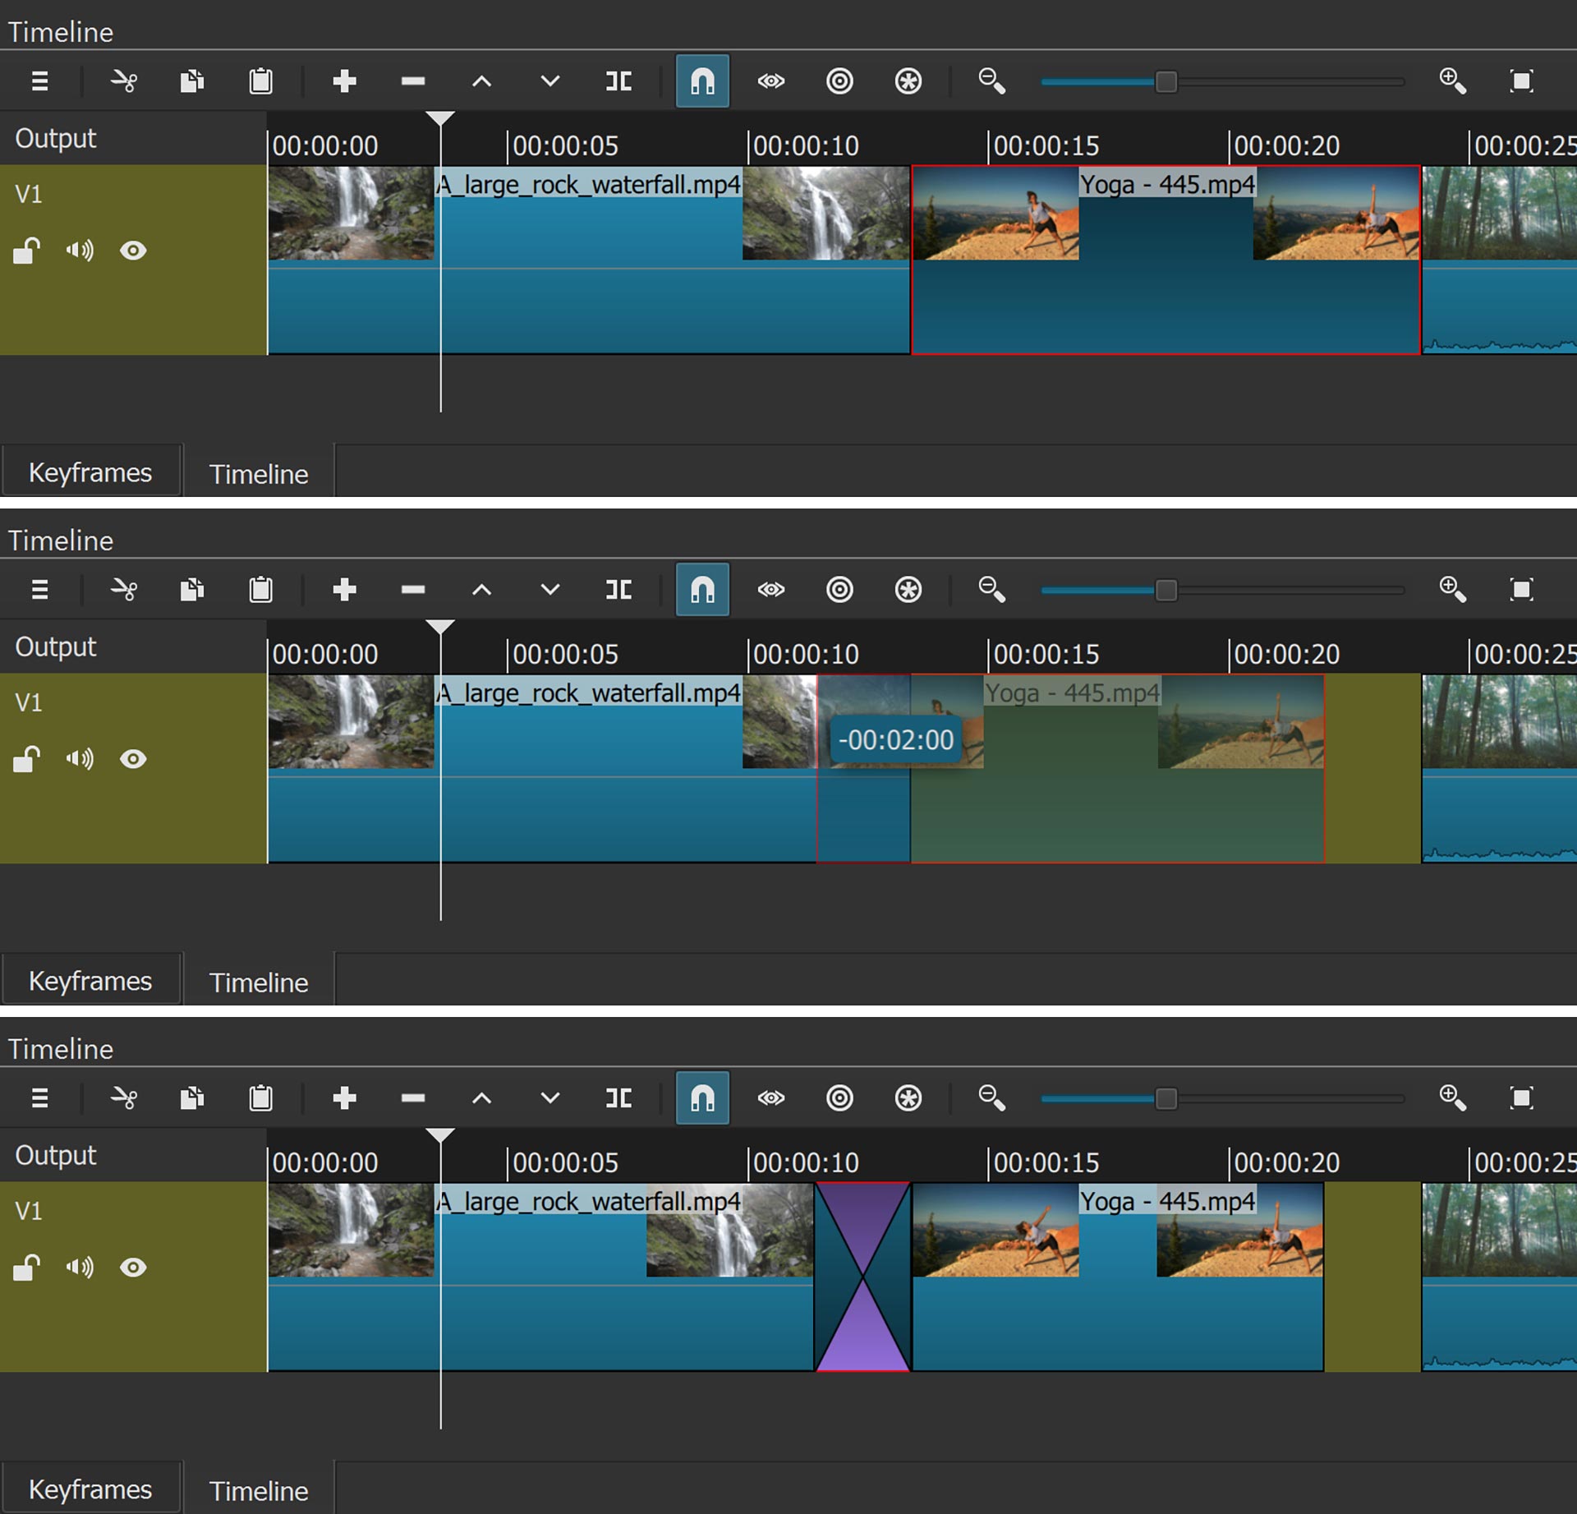Toggle snapping with the magnet icon
The image size is (1577, 1514).
702,81
